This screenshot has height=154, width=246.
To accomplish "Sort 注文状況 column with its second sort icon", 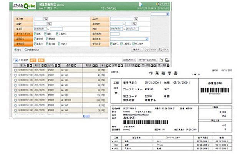I will 139,65.
